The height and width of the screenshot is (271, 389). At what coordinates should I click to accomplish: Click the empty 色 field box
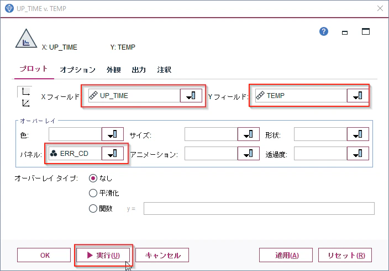[75, 134]
